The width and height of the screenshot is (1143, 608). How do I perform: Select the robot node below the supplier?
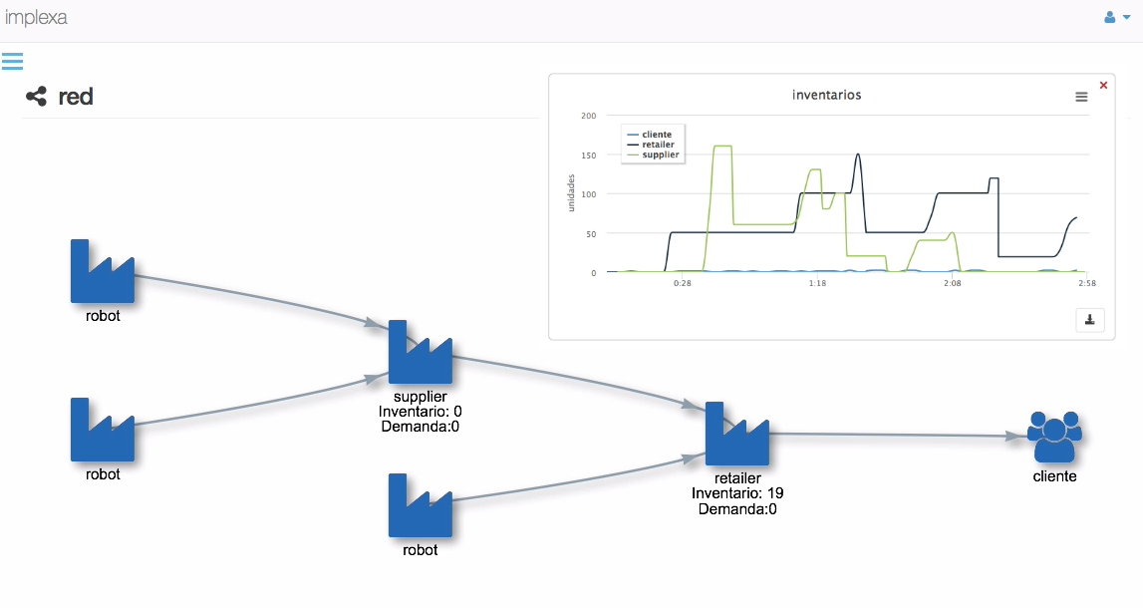(420, 505)
